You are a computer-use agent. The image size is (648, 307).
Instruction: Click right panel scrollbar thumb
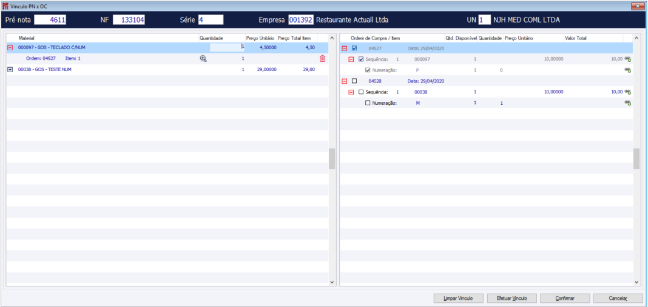(x=636, y=159)
